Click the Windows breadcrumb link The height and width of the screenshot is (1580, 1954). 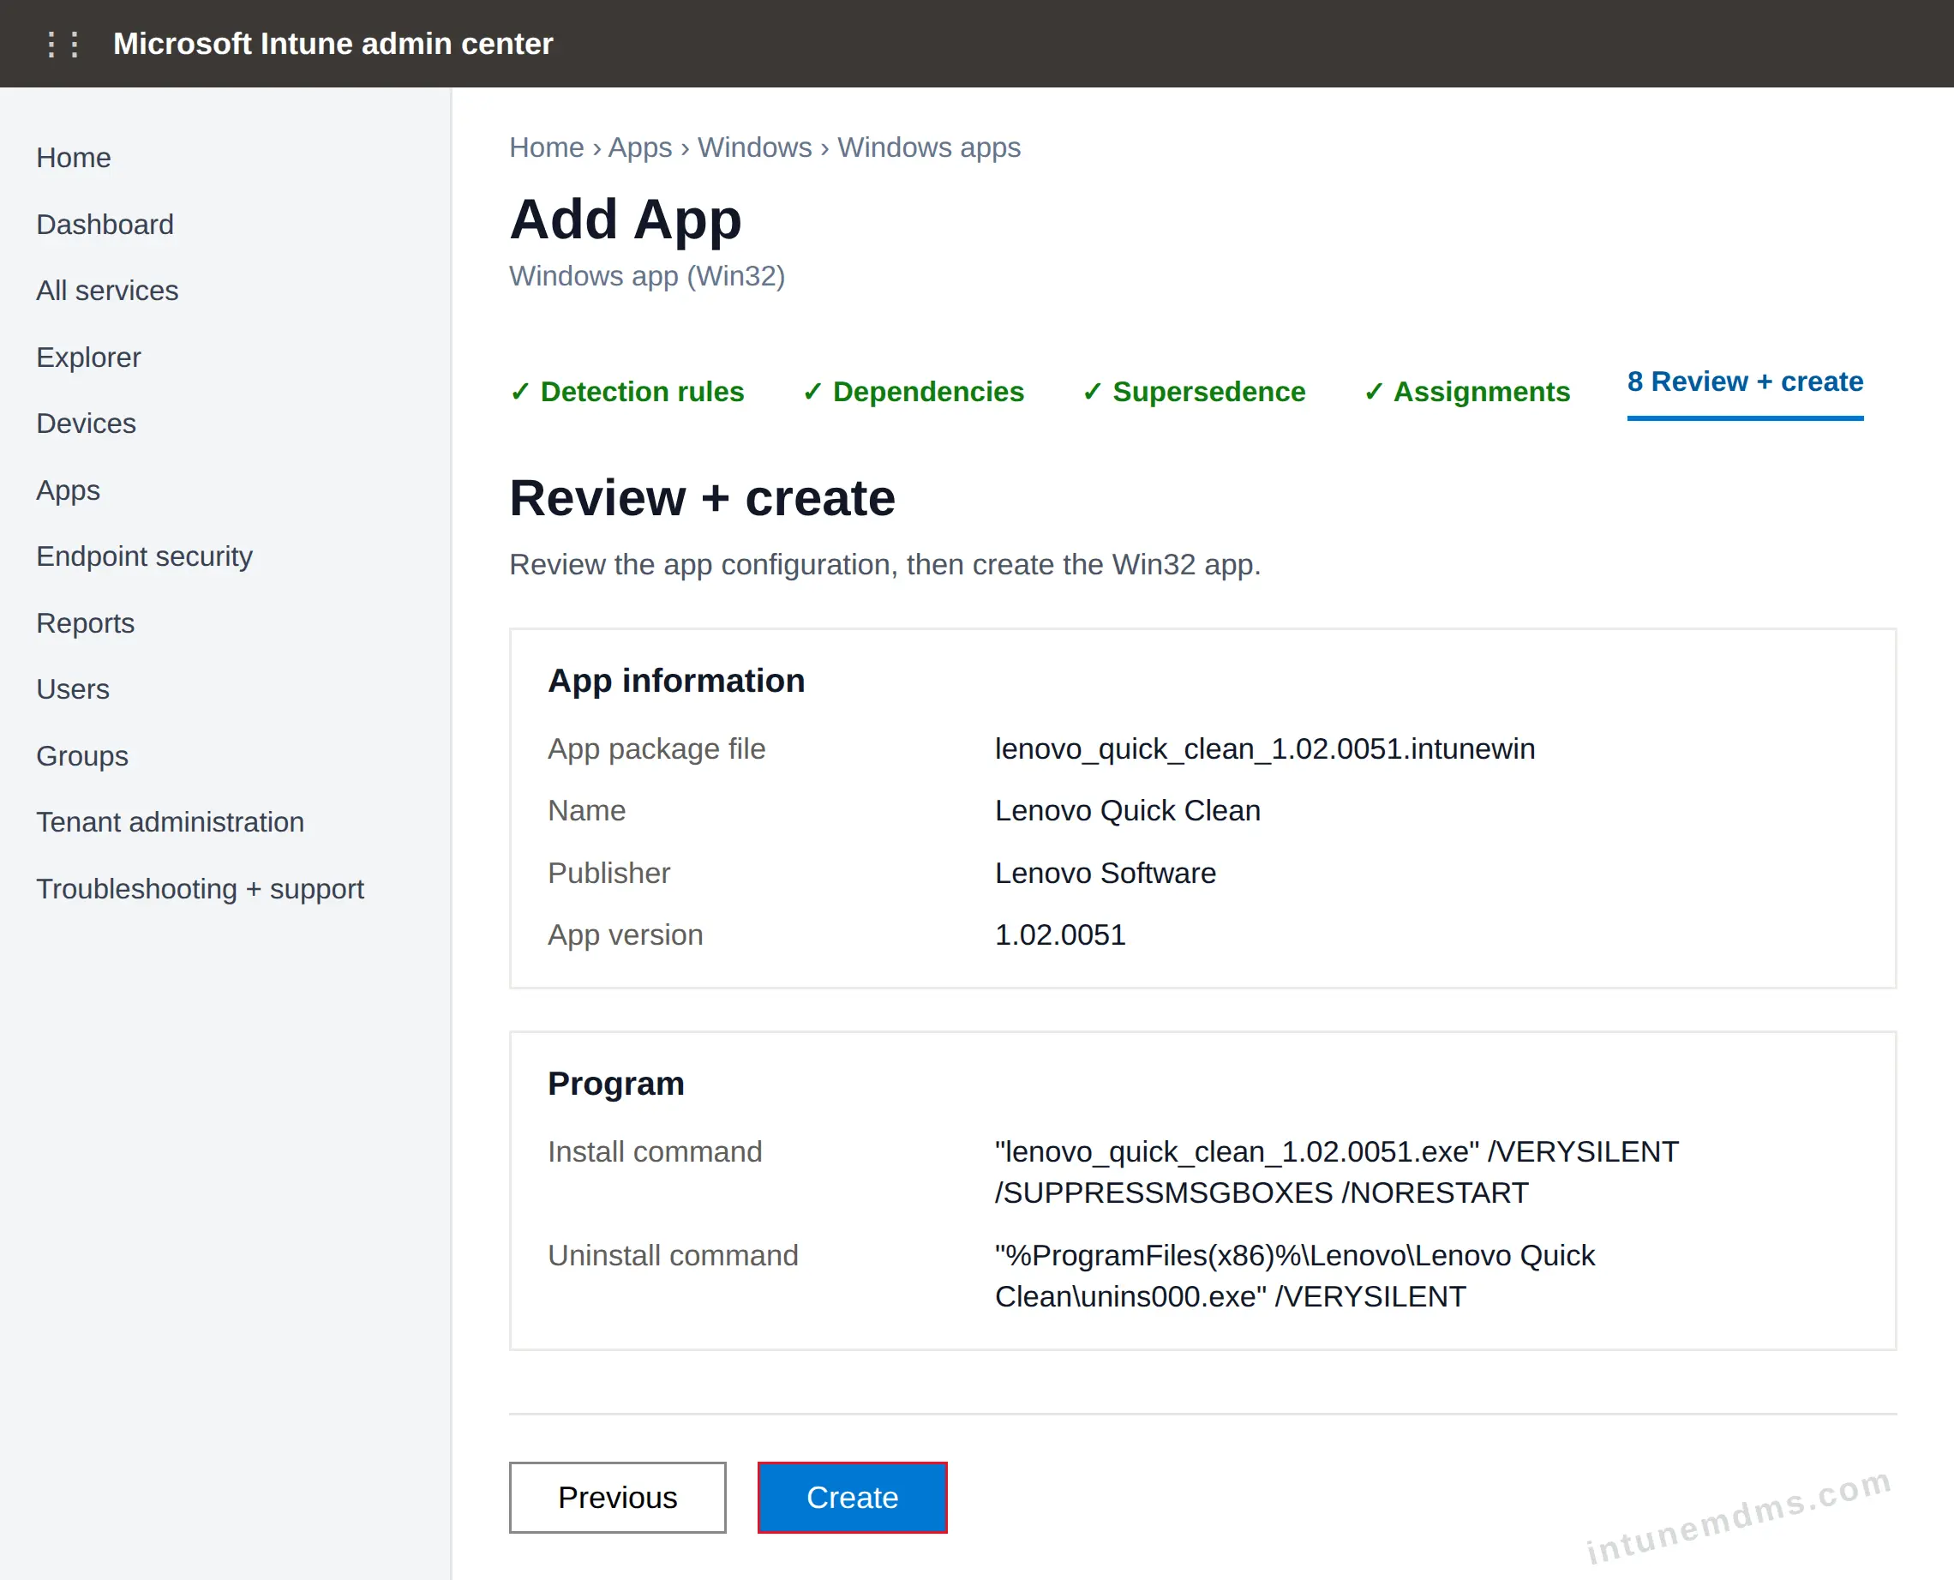(x=754, y=147)
